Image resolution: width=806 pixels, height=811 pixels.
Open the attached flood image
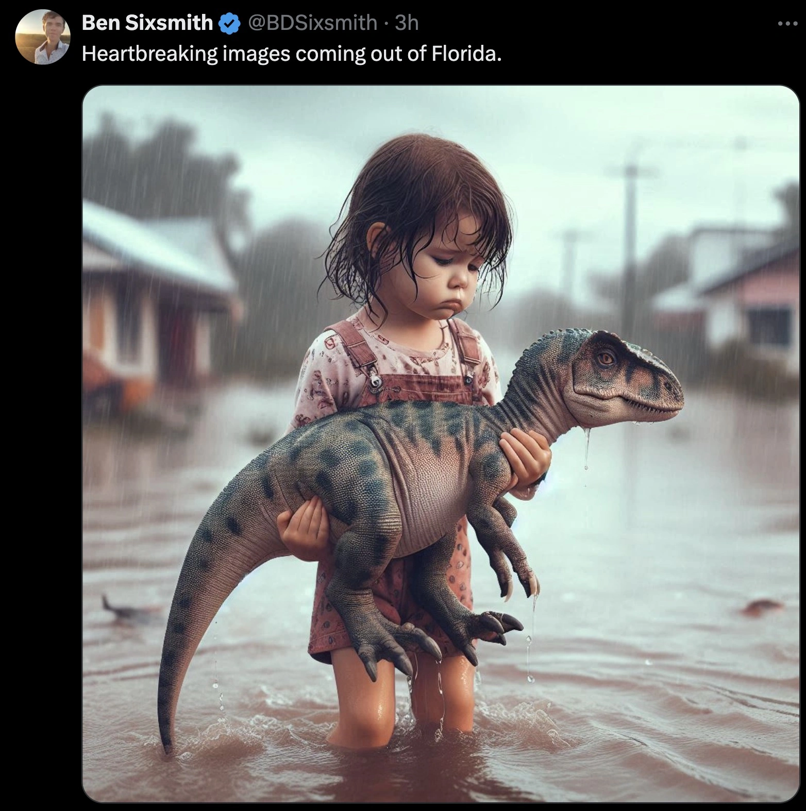[x=441, y=443]
